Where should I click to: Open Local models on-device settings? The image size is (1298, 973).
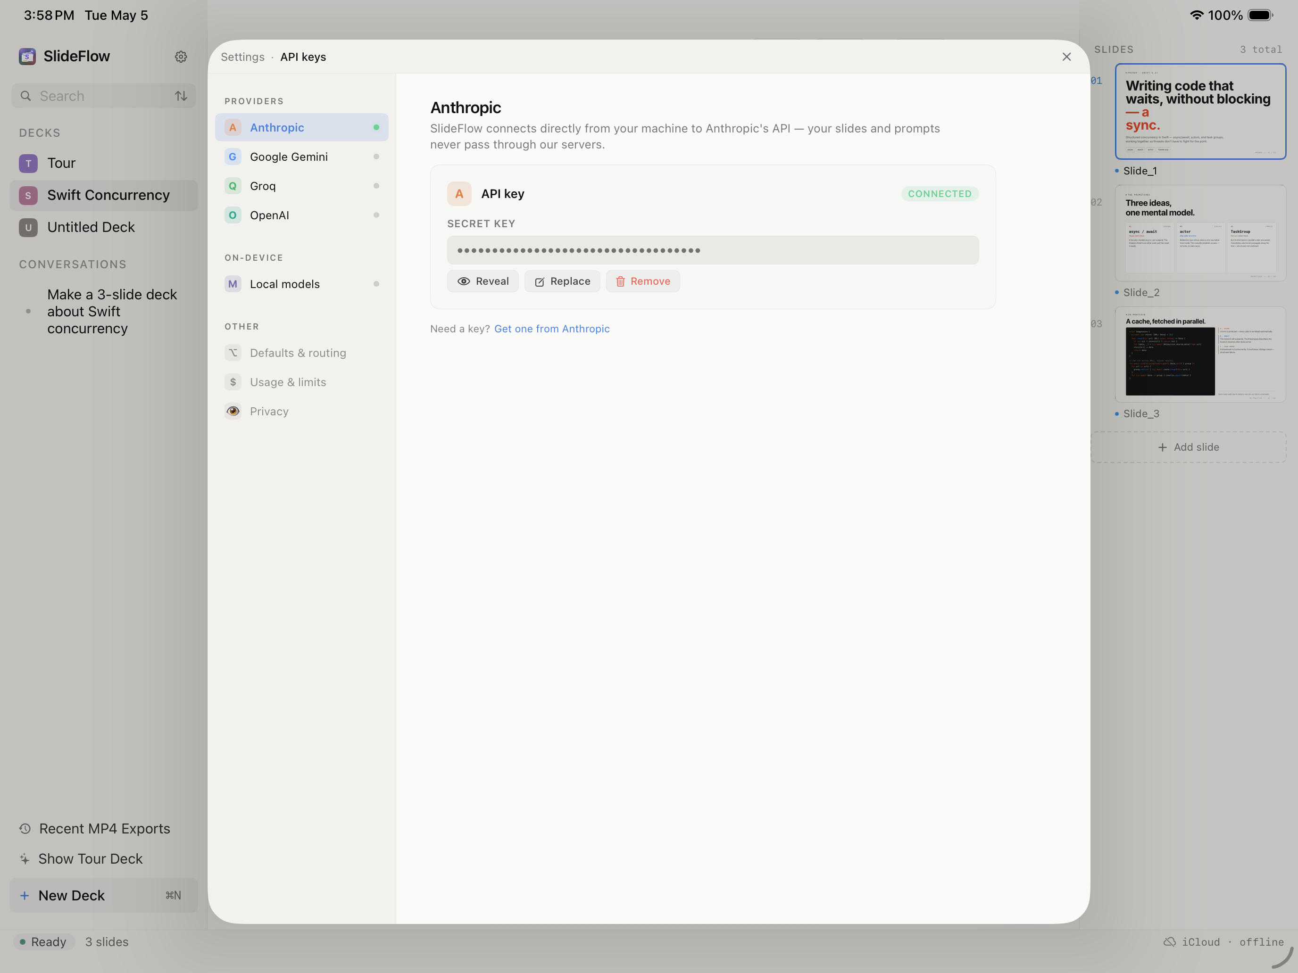point(301,284)
